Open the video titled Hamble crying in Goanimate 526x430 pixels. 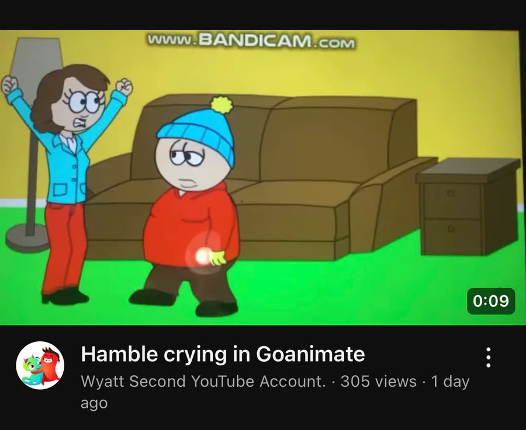pyautogui.click(x=223, y=354)
